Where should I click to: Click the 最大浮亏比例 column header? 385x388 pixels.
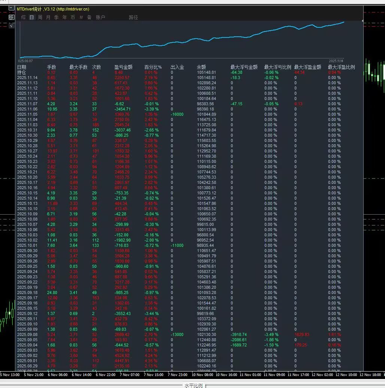click(278, 67)
